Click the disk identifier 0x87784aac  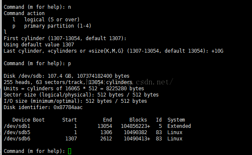[68, 107]
